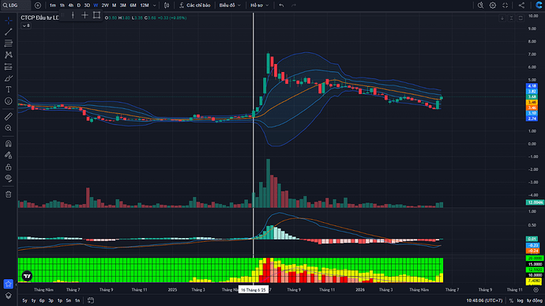Set date range to 1p
Viewport: 545px width, 306px height.
tap(60, 300)
